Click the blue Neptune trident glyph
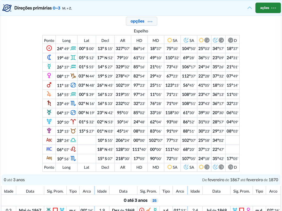 (x=49, y=121)
